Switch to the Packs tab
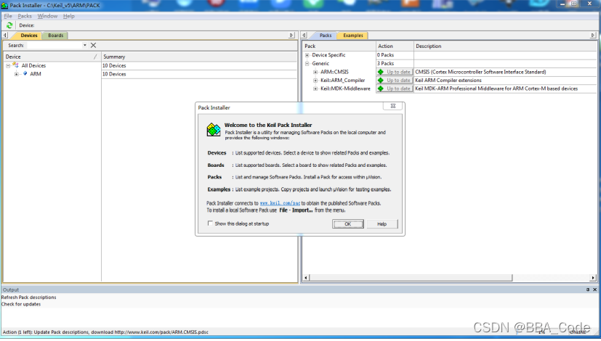The height and width of the screenshot is (341, 601). tap(326, 36)
